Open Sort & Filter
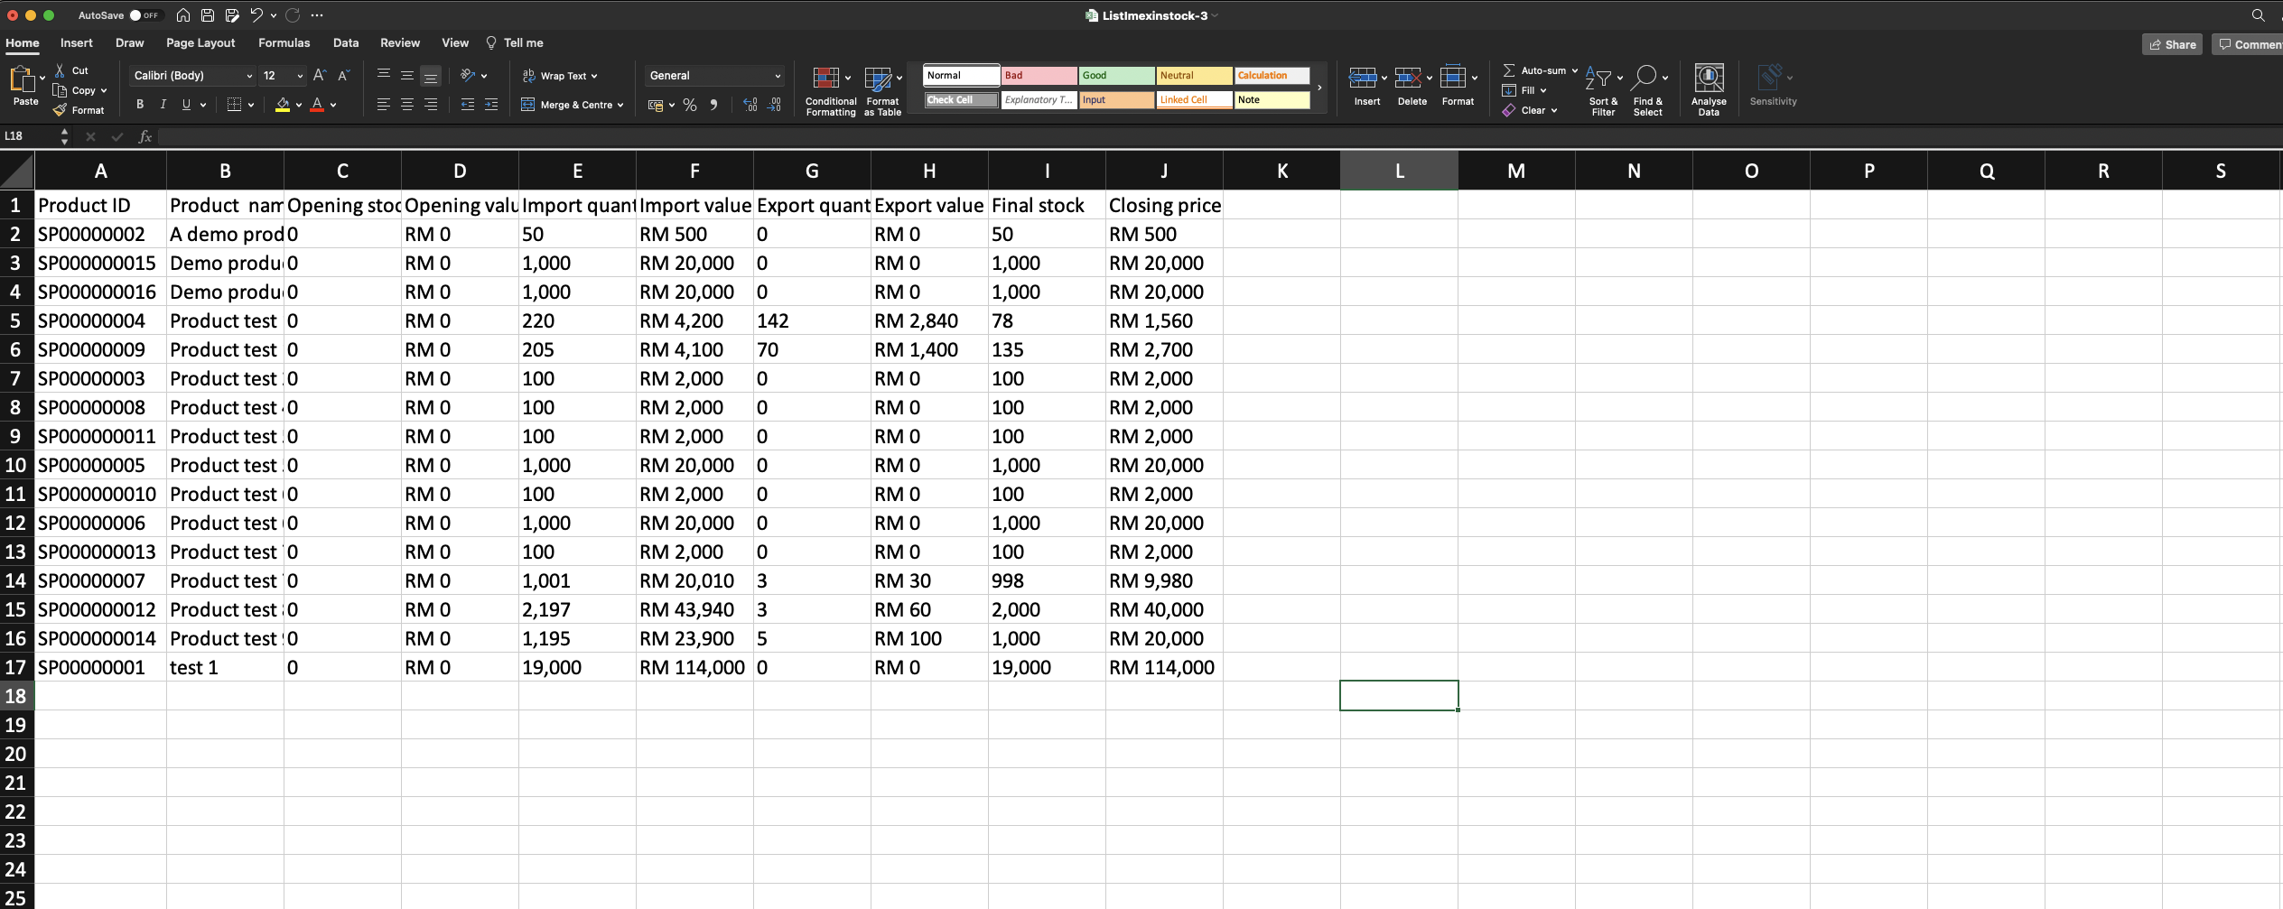Viewport: 2283px width, 909px height. (x=1603, y=91)
